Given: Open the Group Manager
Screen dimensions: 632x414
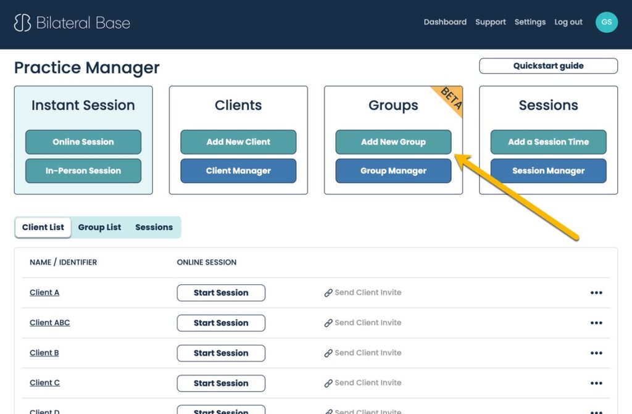Looking at the screenshot, I should tap(393, 171).
